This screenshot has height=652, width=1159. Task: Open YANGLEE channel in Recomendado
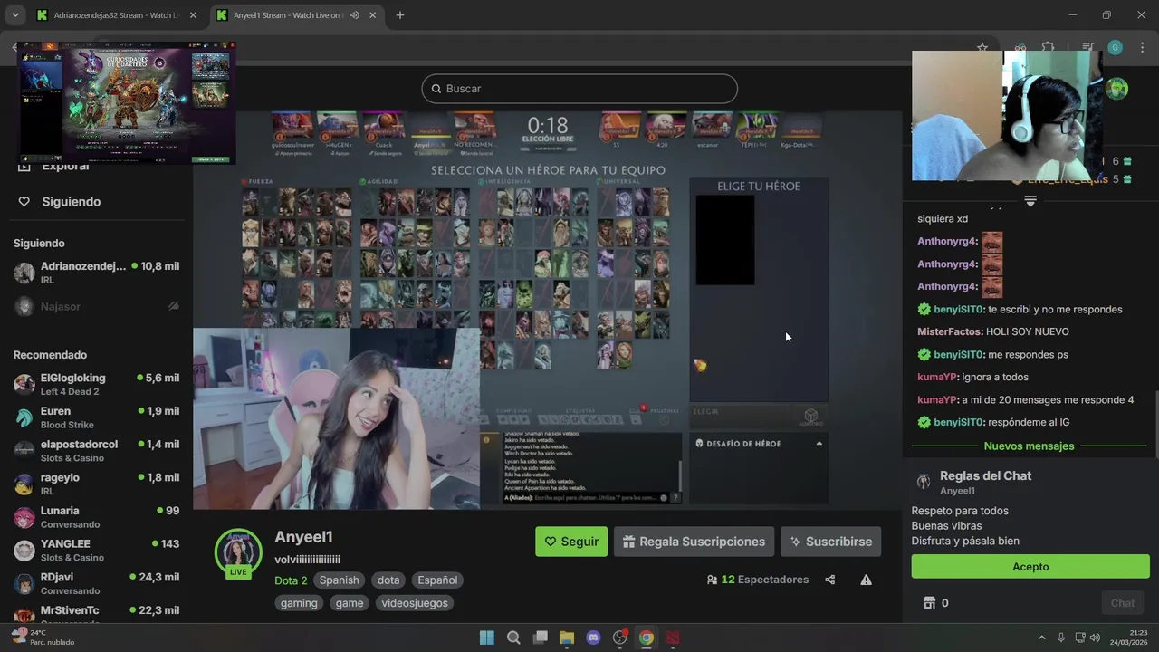coord(96,551)
